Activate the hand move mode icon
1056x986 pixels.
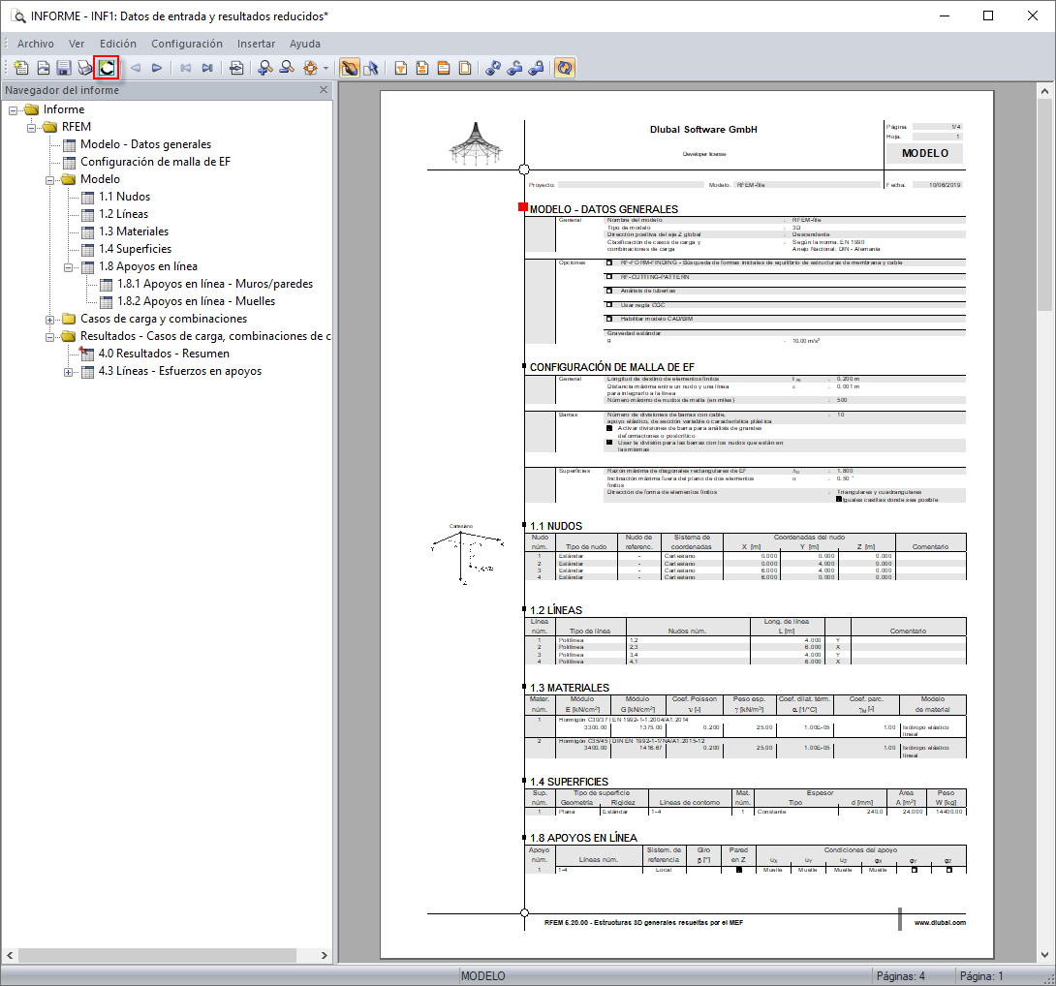pyautogui.click(x=350, y=68)
